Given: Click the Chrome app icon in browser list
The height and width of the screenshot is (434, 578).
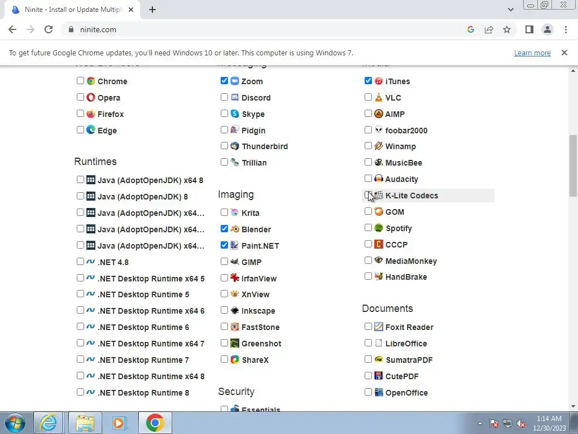Looking at the screenshot, I should pyautogui.click(x=91, y=81).
